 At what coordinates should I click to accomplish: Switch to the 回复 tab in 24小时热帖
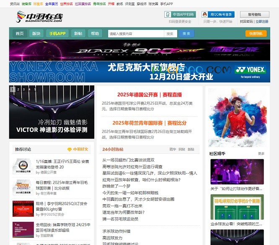pos(182,149)
